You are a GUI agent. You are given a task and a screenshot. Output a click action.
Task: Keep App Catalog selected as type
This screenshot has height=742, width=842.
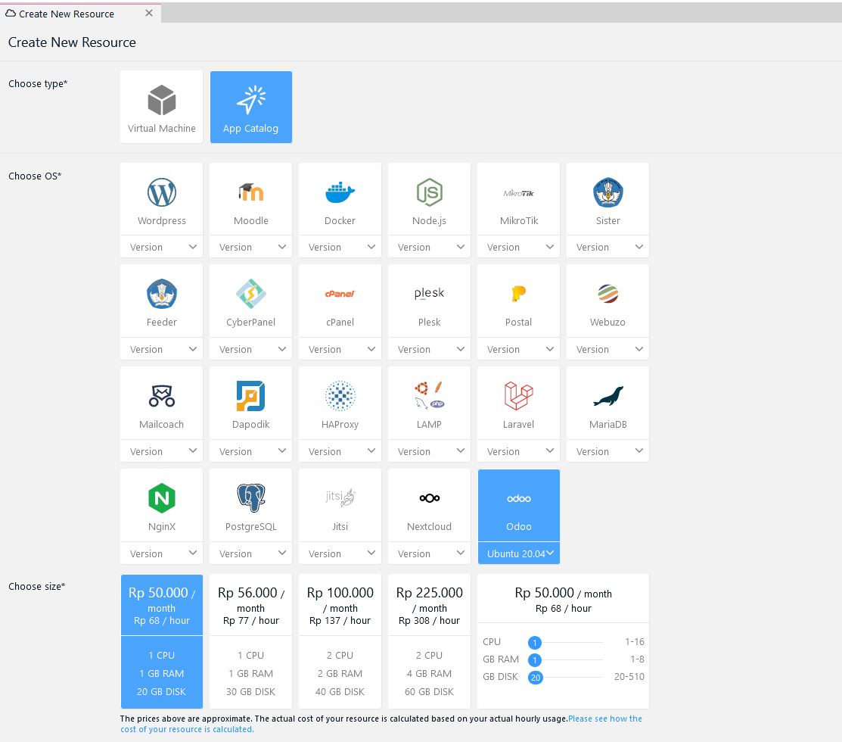pyautogui.click(x=250, y=107)
